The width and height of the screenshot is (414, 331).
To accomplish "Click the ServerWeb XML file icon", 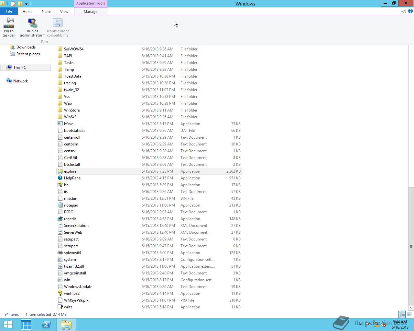I will coord(60,232).
